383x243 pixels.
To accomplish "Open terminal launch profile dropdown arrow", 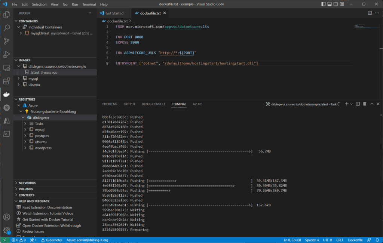I will click(351, 104).
